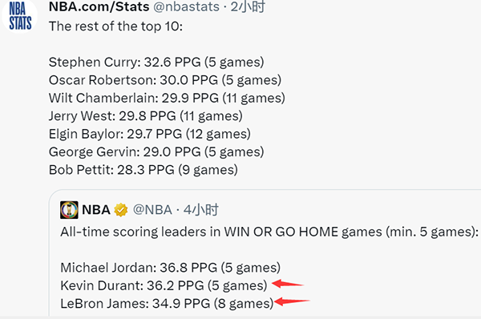Click the red arrow beside LeBron James
The width and height of the screenshot is (481, 319).
(x=293, y=301)
